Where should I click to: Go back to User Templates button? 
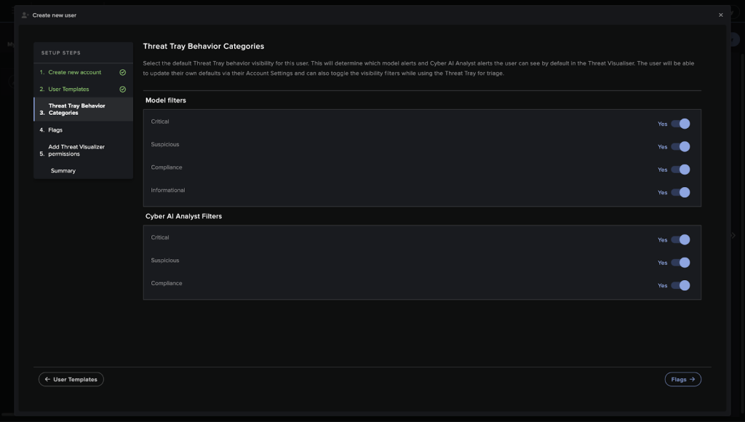71,379
